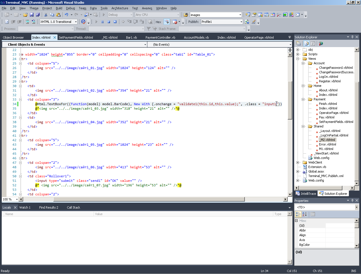Stop debugging using the square icon
Viewport: 361px width, 274px height.
coord(109,22)
